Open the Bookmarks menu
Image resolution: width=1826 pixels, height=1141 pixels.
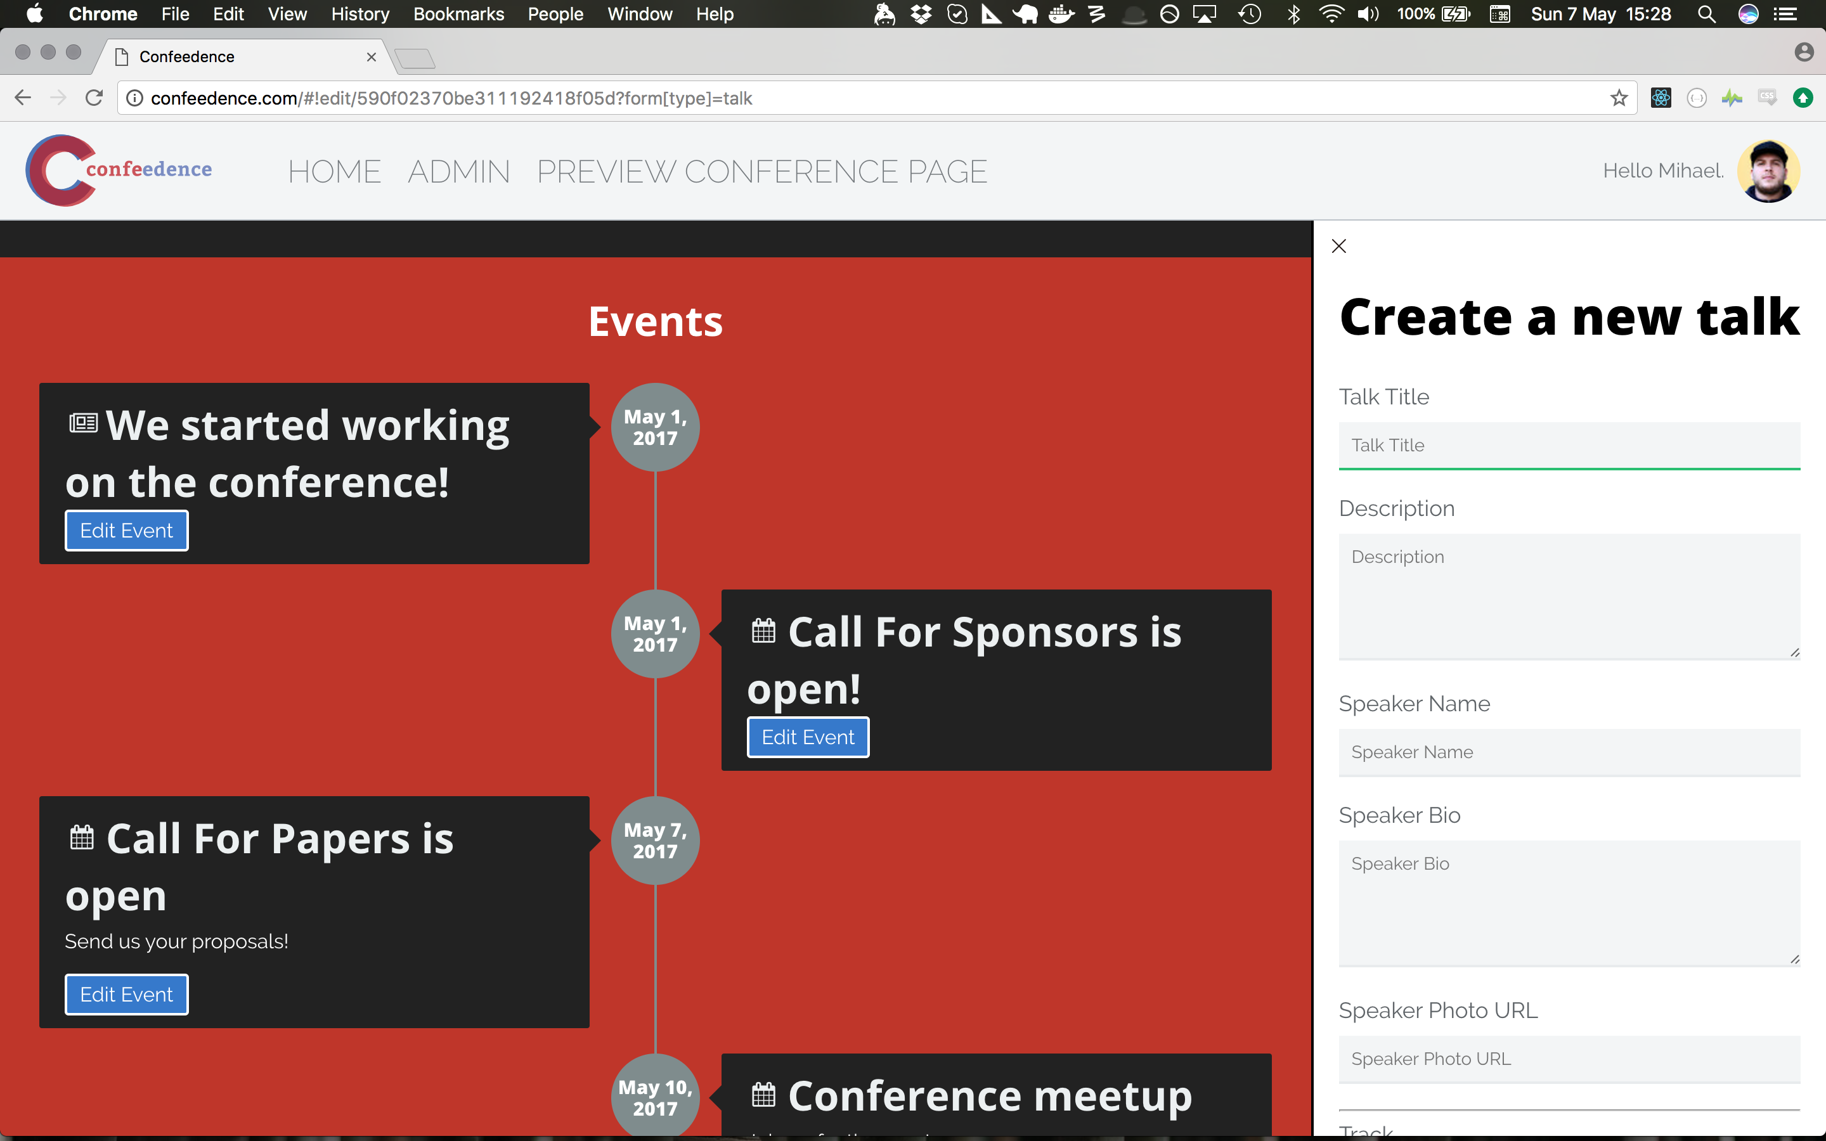(458, 15)
